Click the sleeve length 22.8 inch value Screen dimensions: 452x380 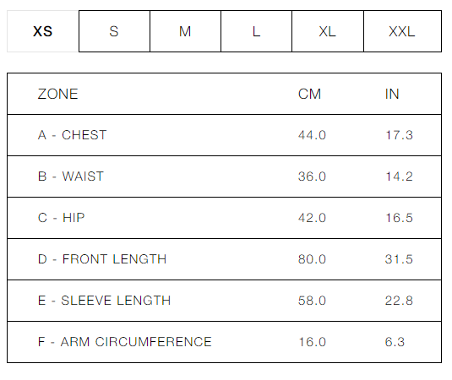pos(400,301)
